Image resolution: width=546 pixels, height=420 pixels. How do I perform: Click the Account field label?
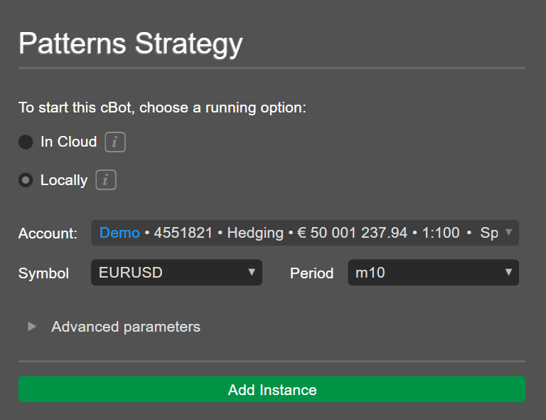click(x=48, y=233)
